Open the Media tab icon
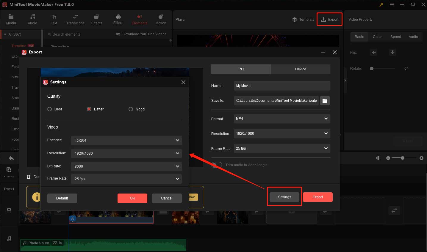The width and height of the screenshot is (427, 252). pyautogui.click(x=11, y=17)
